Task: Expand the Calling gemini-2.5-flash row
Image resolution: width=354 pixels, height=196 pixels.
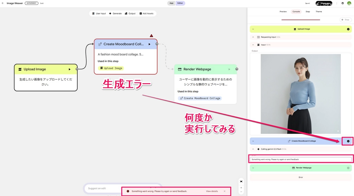Action: pyautogui.click(x=253, y=149)
